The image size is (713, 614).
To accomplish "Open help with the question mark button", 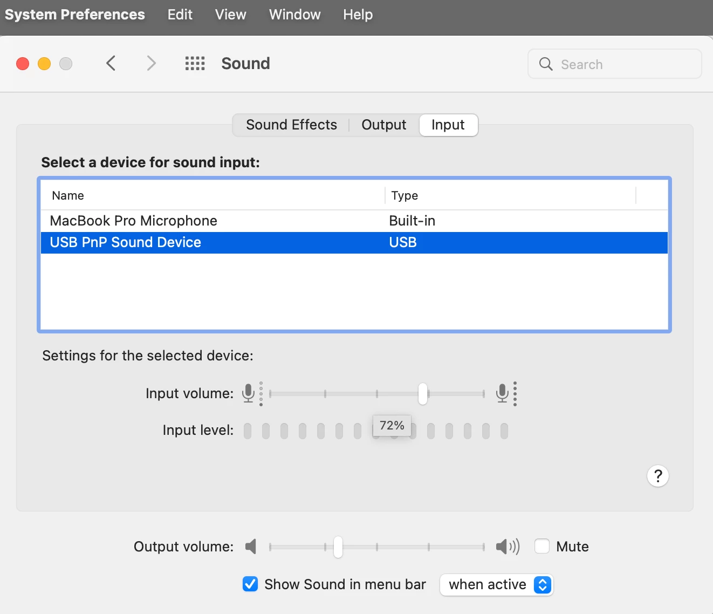I will coord(657,476).
